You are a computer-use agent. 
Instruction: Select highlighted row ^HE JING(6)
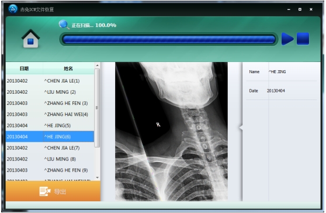pyautogui.click(x=50, y=136)
